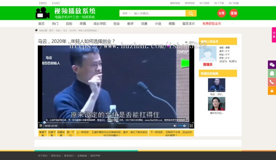Open the 自拍 navigation item
276x160 pixels.
[69, 24]
